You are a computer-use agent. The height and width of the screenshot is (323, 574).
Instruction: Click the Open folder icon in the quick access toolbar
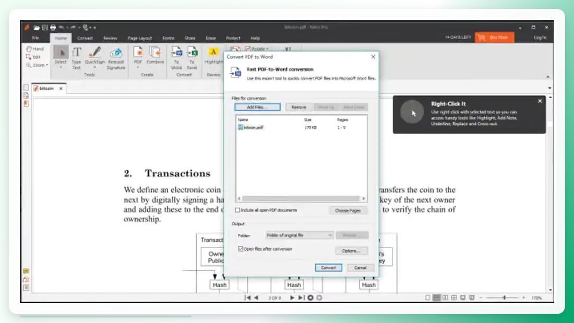pos(36,28)
